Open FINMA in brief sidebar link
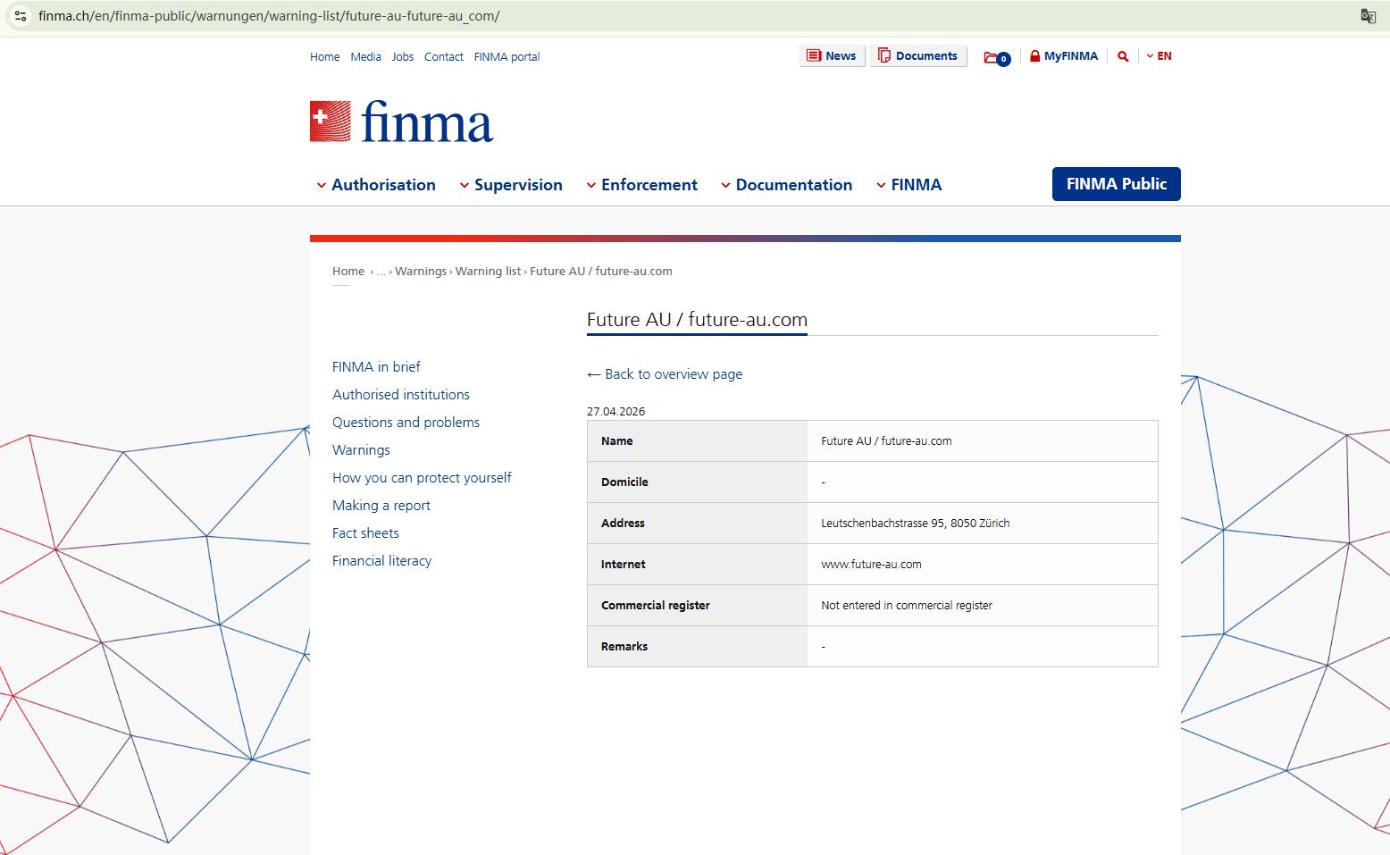The height and width of the screenshot is (855, 1390). tap(376, 366)
